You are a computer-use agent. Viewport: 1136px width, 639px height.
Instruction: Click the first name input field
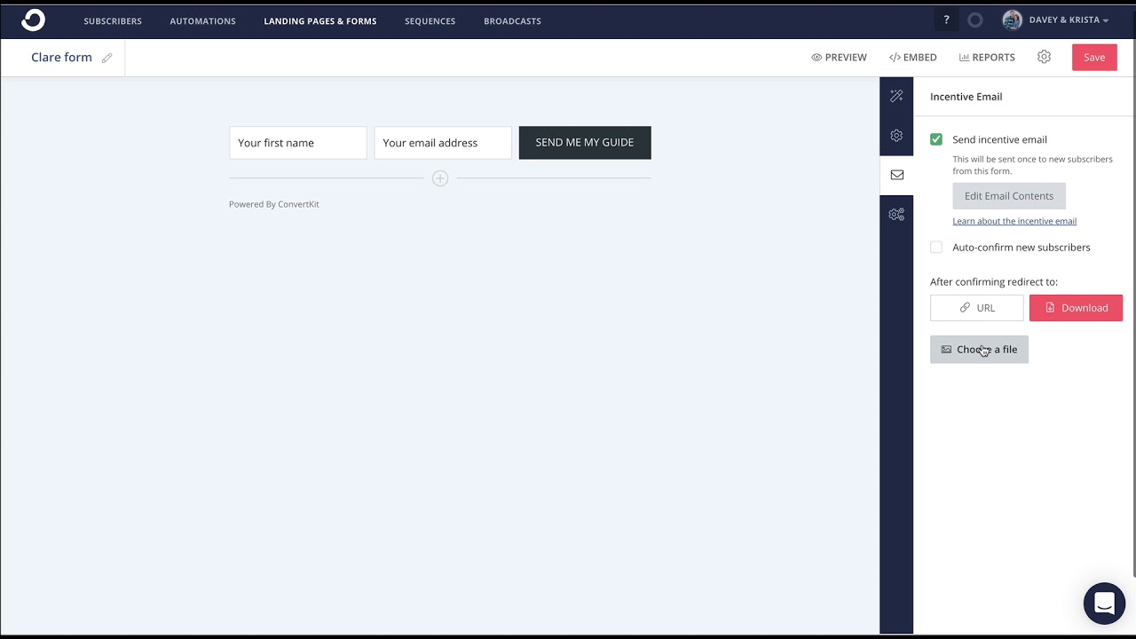pyautogui.click(x=297, y=142)
